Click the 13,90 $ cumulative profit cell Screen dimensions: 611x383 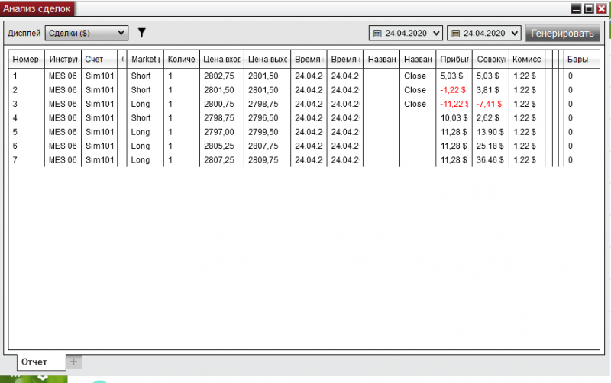[490, 132]
